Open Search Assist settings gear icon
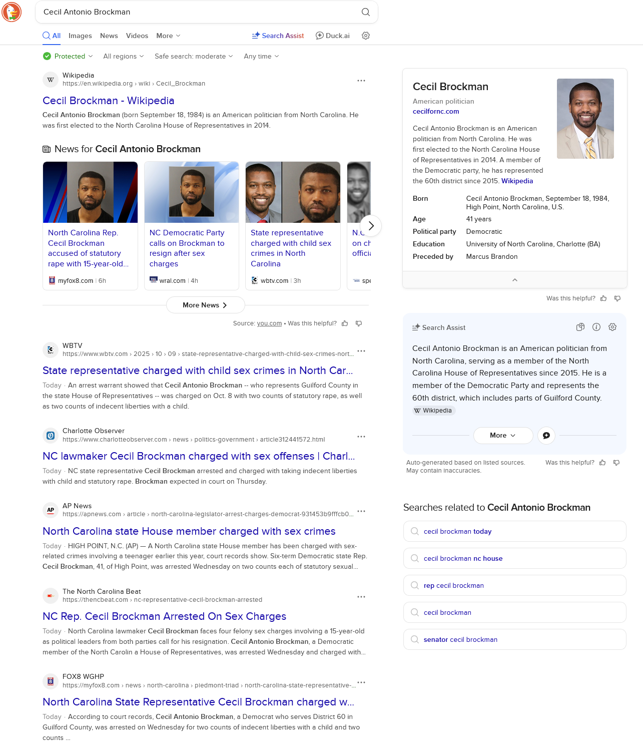This screenshot has width=643, height=743. pos(612,327)
